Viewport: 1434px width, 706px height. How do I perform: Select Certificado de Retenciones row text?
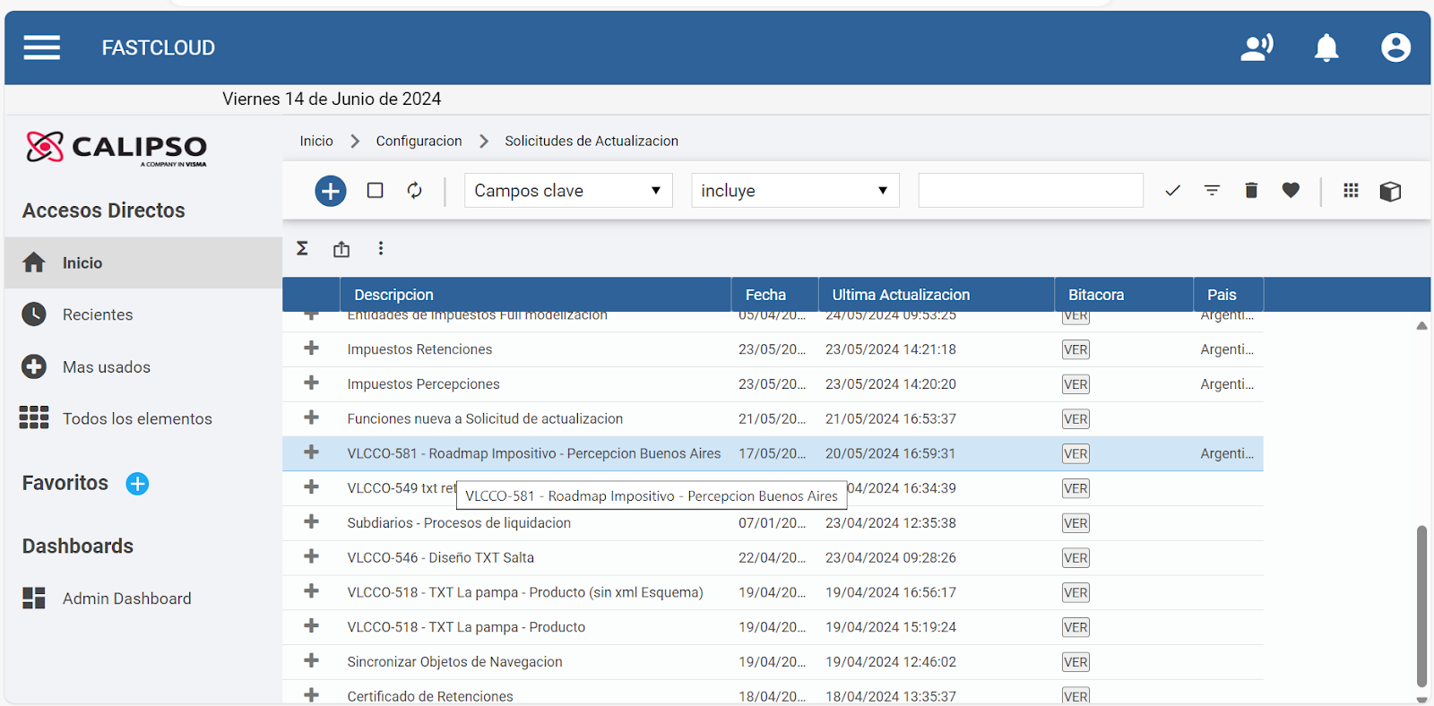pos(430,696)
